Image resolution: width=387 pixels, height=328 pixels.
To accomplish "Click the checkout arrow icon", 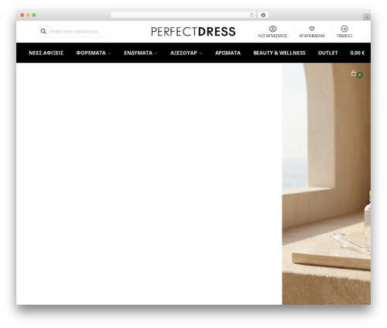I will (x=344, y=29).
